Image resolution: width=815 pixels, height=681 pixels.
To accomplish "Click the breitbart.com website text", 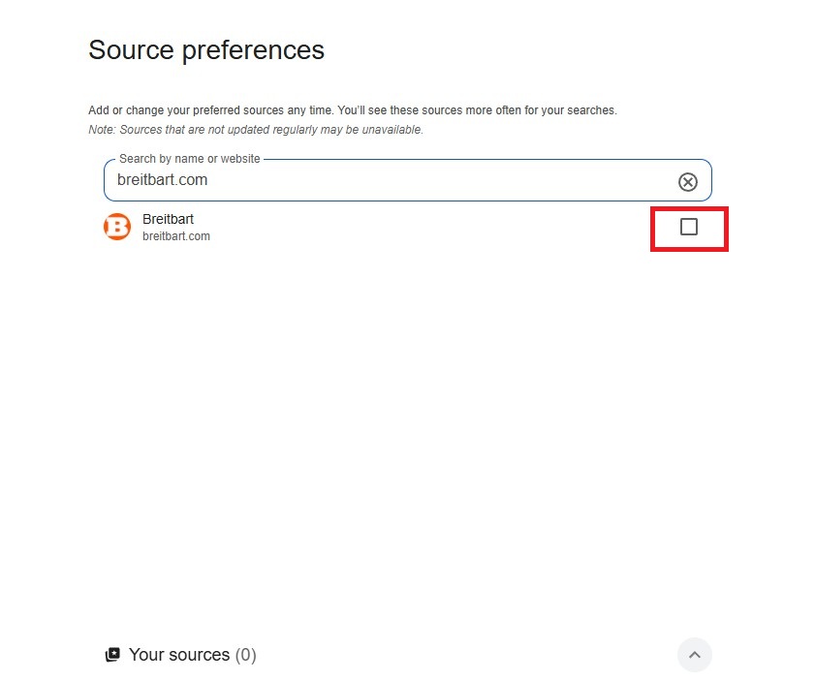I will coord(176,235).
